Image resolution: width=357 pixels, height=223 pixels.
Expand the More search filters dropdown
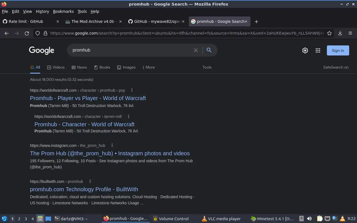pyautogui.click(x=148, y=67)
